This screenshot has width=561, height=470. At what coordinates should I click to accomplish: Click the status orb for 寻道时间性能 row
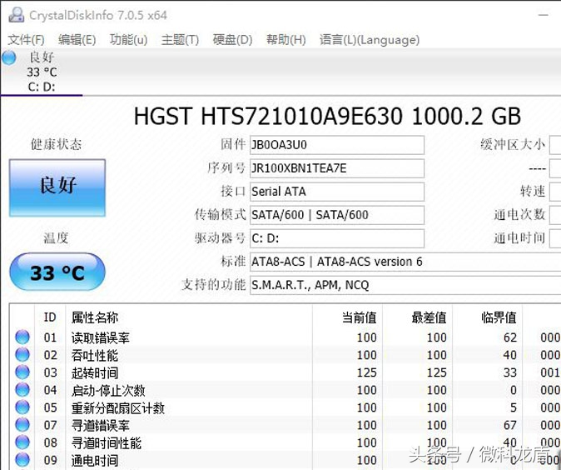pos(22,442)
